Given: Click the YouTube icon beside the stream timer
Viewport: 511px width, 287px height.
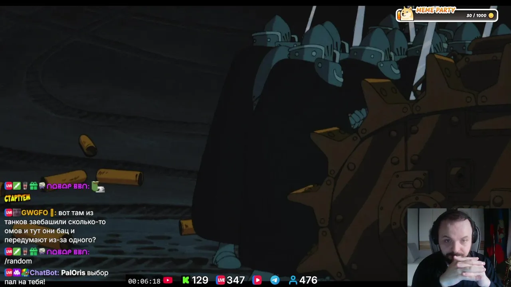Looking at the screenshot, I should tap(168, 281).
